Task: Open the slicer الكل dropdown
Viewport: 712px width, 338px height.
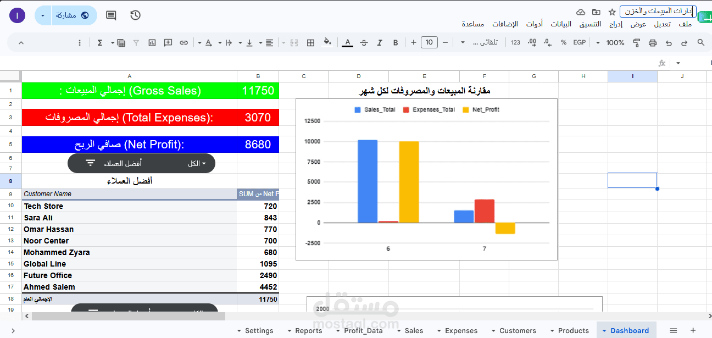Action: (x=197, y=163)
